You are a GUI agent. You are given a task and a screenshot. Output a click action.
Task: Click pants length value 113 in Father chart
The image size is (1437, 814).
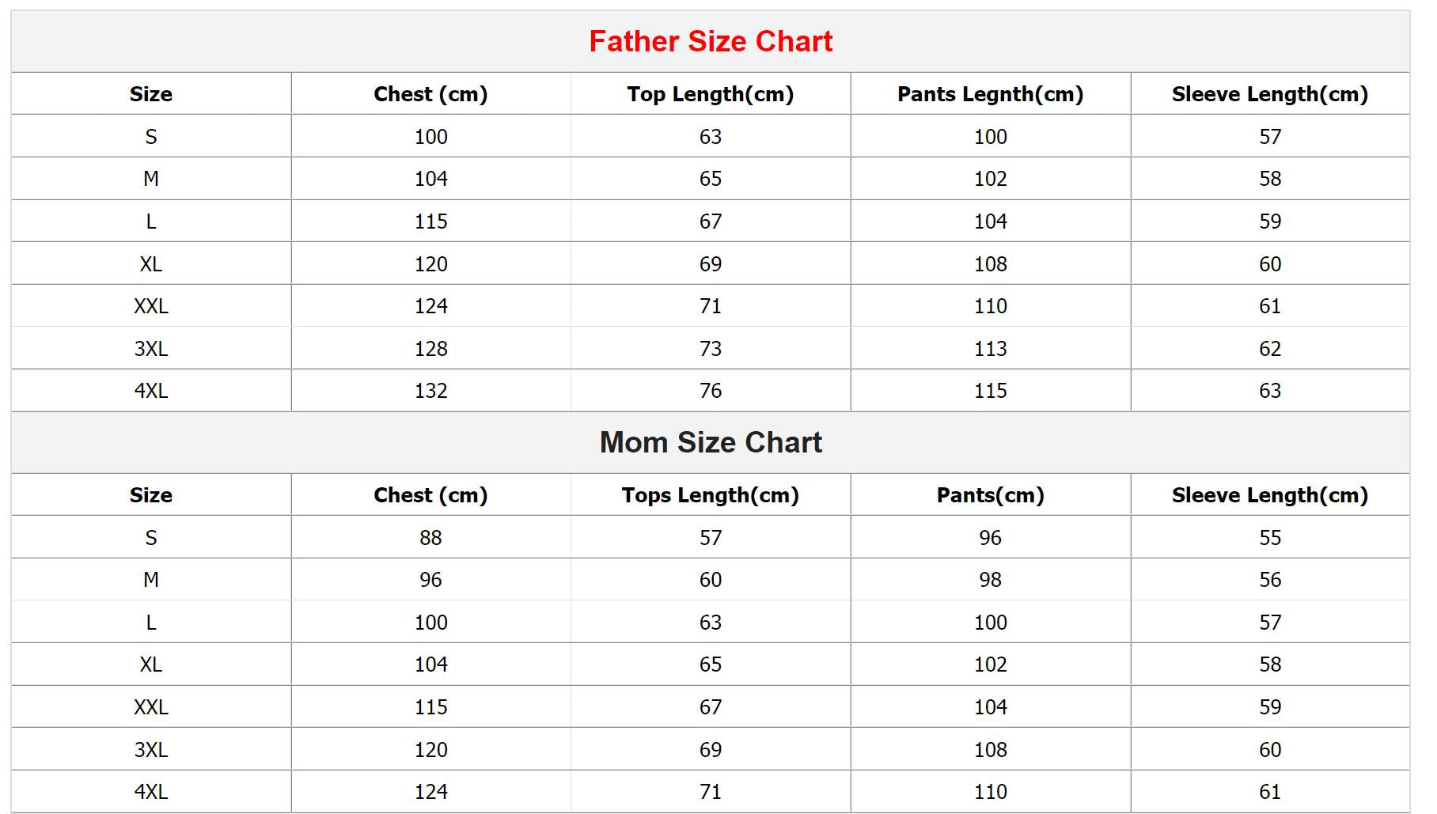click(x=990, y=349)
